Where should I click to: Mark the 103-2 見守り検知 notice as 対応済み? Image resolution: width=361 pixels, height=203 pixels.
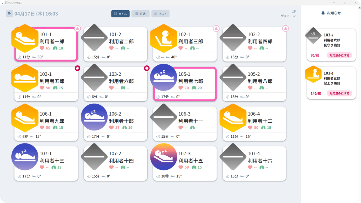(339, 55)
